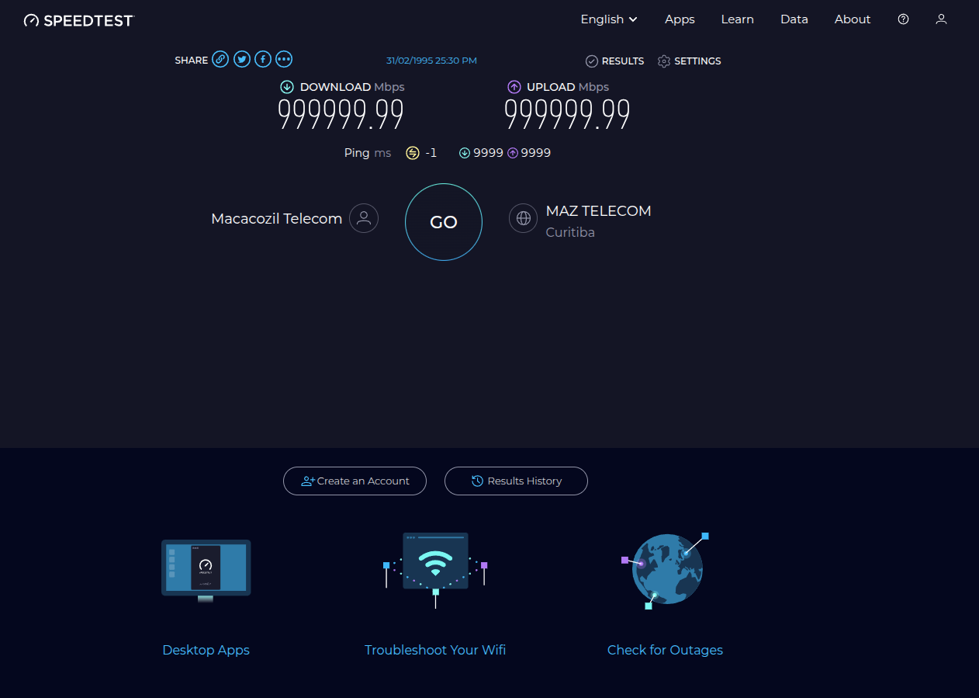This screenshot has width=979, height=698.
Task: Open the SETTINGS tab
Action: [689, 61]
